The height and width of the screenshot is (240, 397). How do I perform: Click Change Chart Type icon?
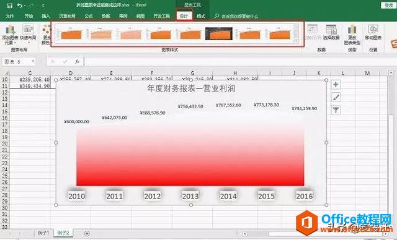click(x=352, y=30)
